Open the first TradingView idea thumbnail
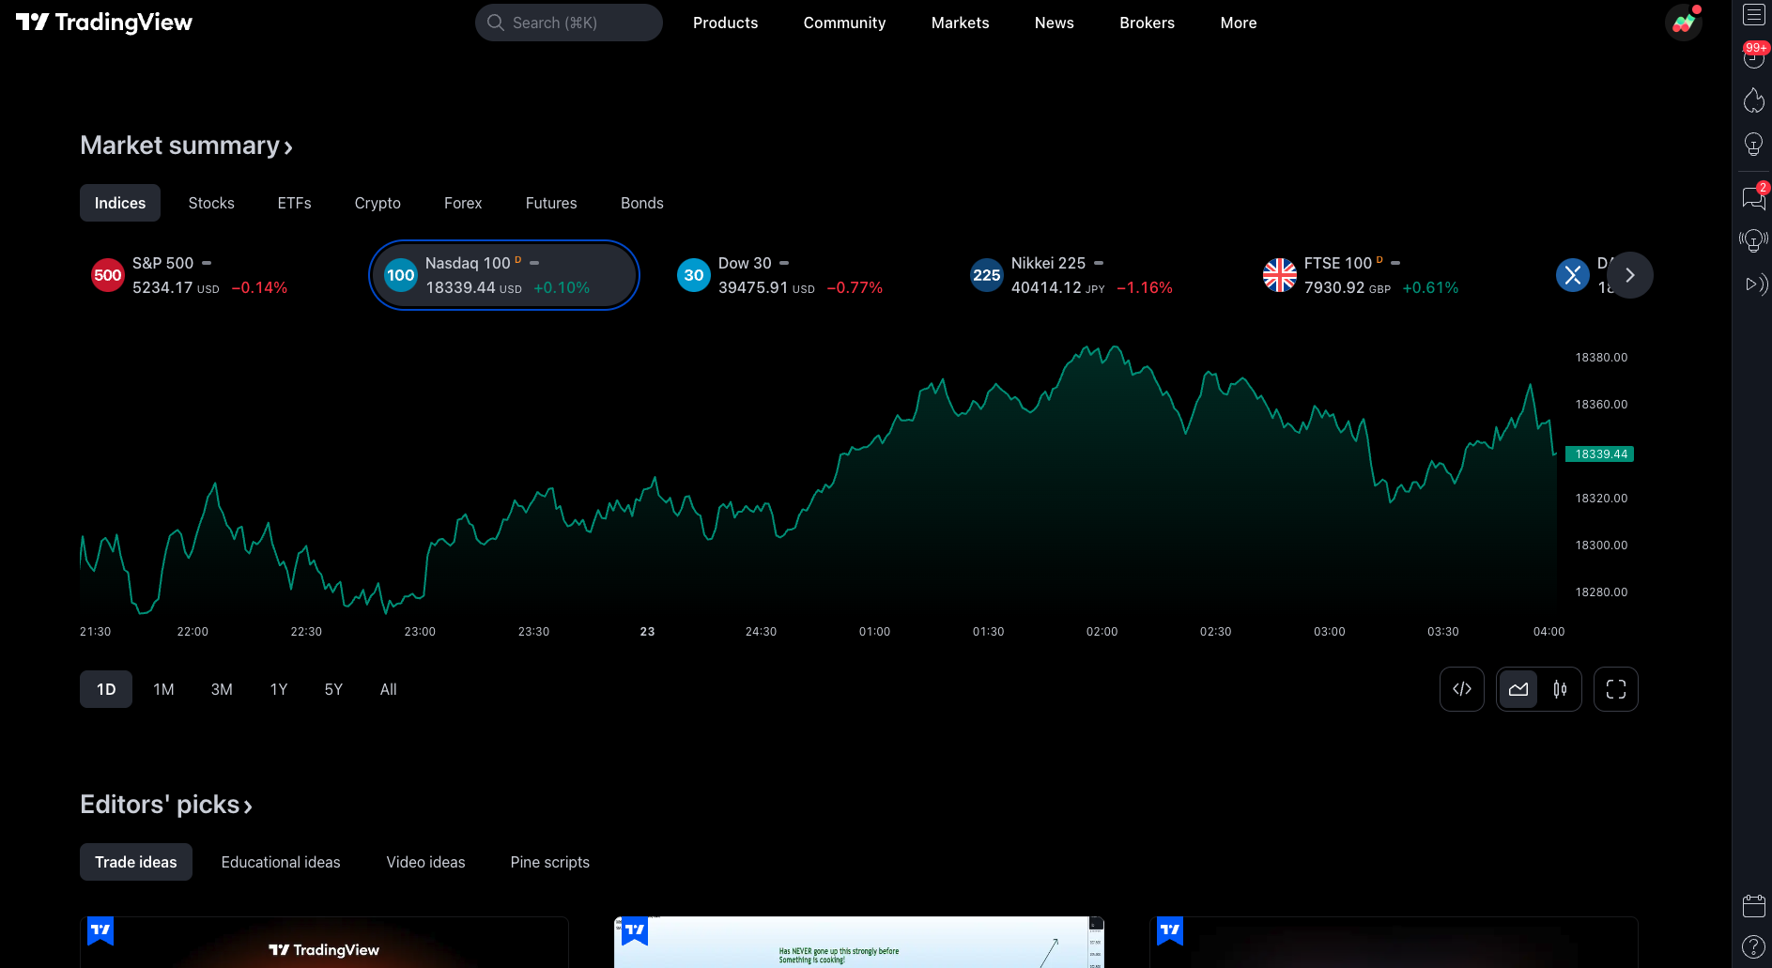Image resolution: width=1772 pixels, height=968 pixels. coord(324,943)
